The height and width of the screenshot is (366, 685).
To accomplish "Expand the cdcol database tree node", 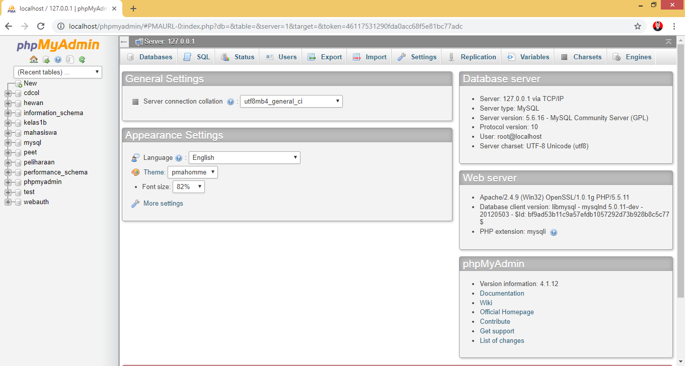I will click(8, 93).
